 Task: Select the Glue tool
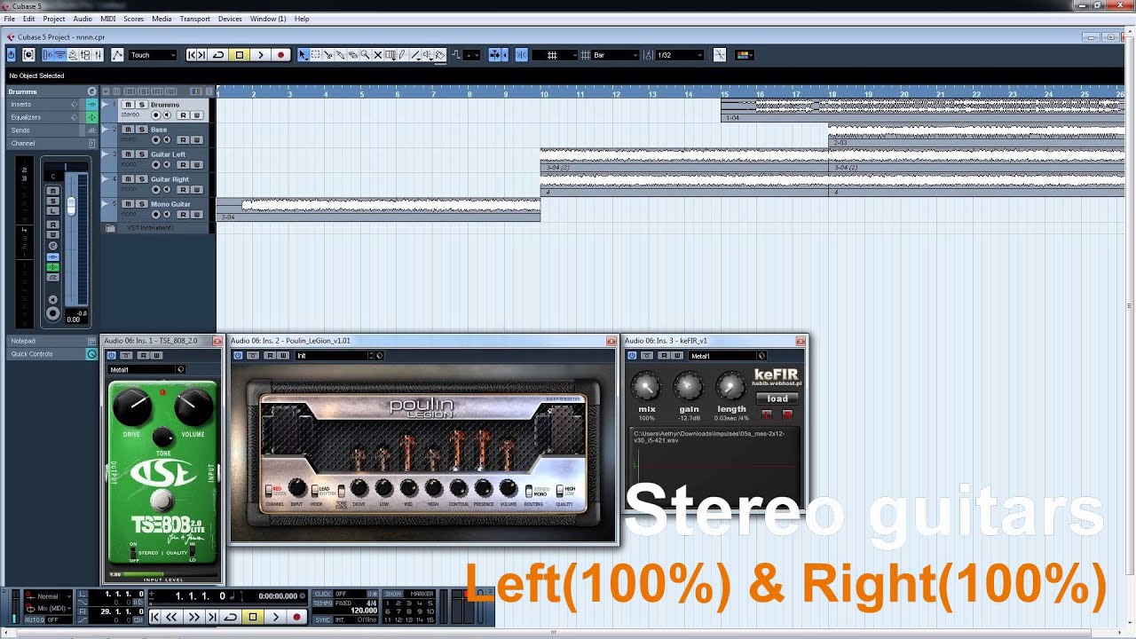pos(340,55)
